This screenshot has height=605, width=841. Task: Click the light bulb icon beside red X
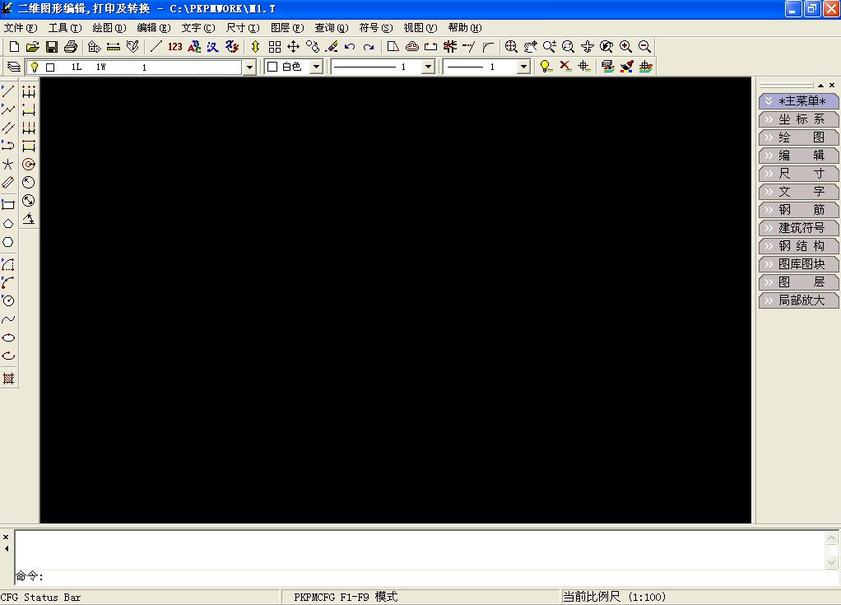pyautogui.click(x=545, y=67)
